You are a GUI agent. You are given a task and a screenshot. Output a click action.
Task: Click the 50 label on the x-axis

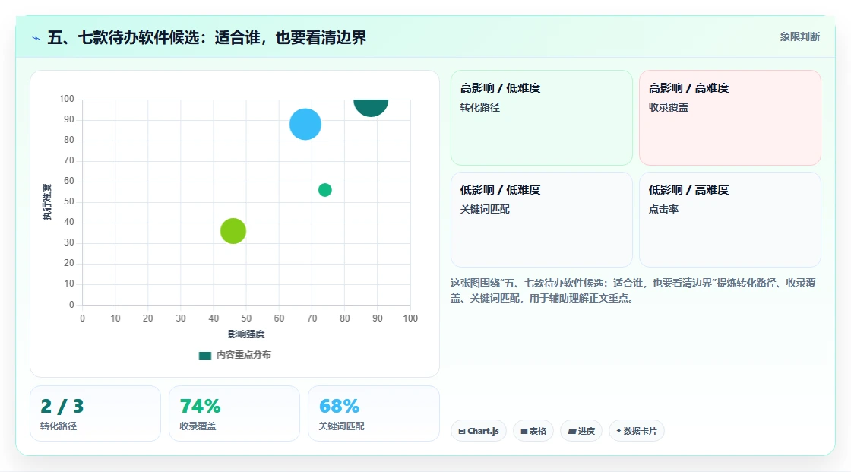[x=246, y=318]
